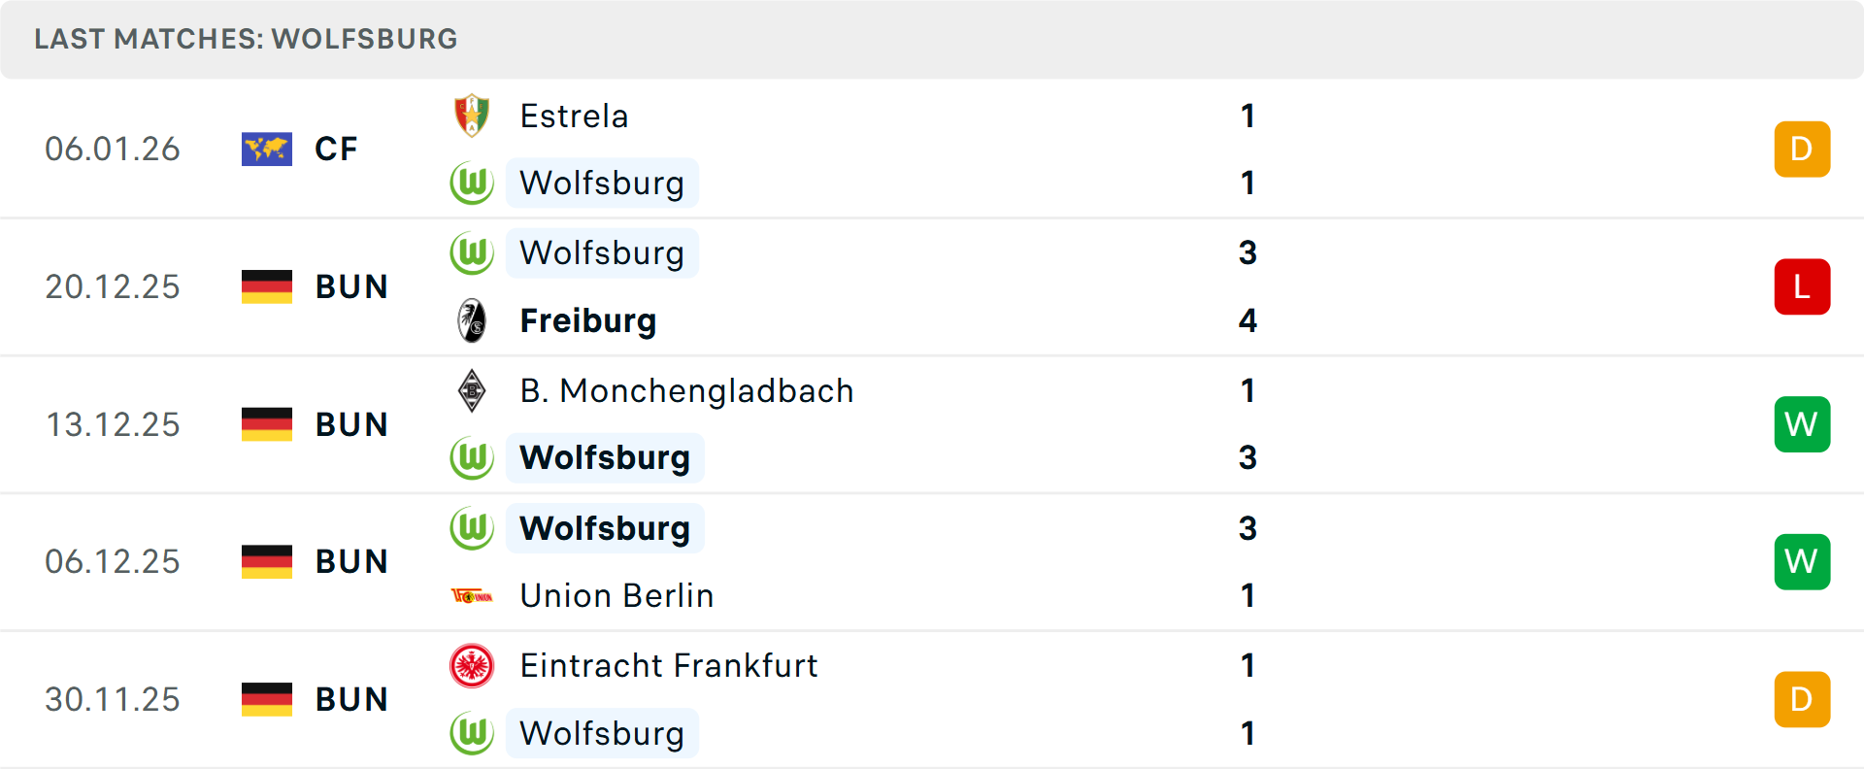Open the Freiburg team link

coord(588,320)
